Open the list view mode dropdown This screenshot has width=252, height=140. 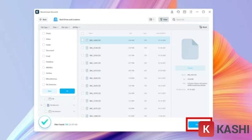click(x=152, y=20)
